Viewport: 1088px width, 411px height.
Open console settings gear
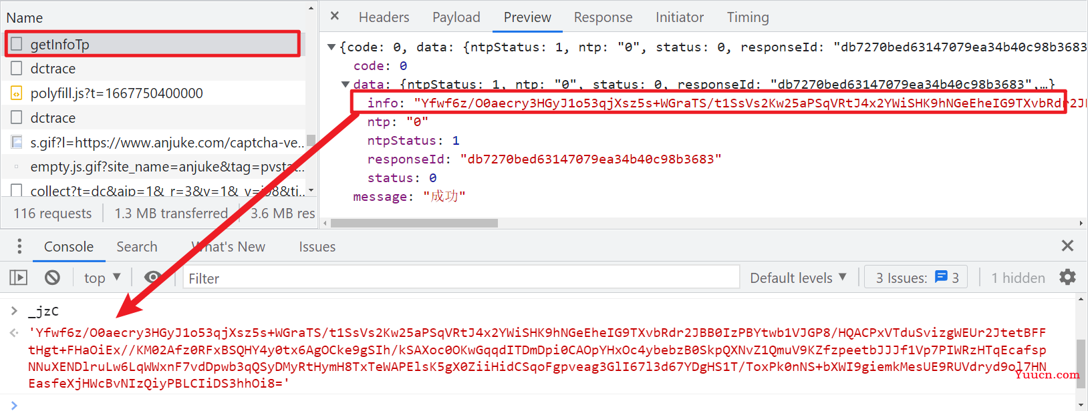point(1067,277)
